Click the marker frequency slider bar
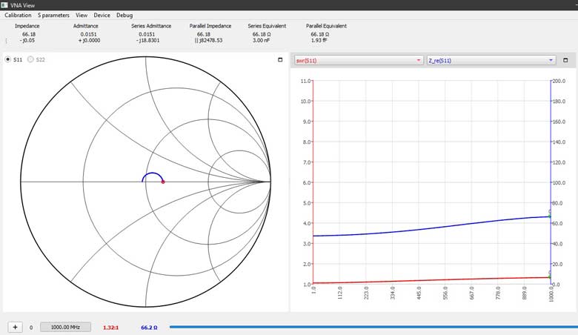 [373, 327]
